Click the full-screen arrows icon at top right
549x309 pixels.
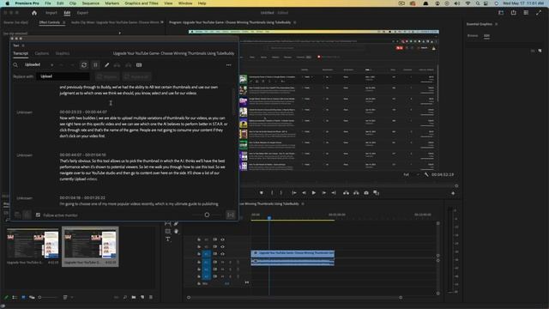coord(539,13)
